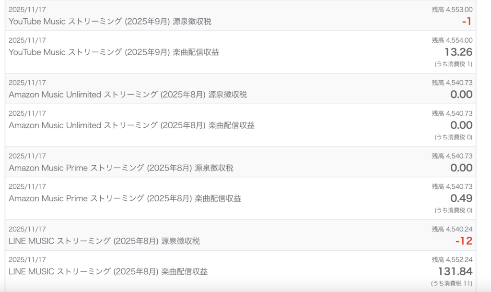The height and width of the screenshot is (292, 491).
Task: Click the 131.84 revenue amount
Action: (455, 271)
